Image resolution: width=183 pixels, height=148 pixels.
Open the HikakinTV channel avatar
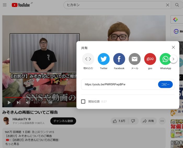[x=6, y=121]
